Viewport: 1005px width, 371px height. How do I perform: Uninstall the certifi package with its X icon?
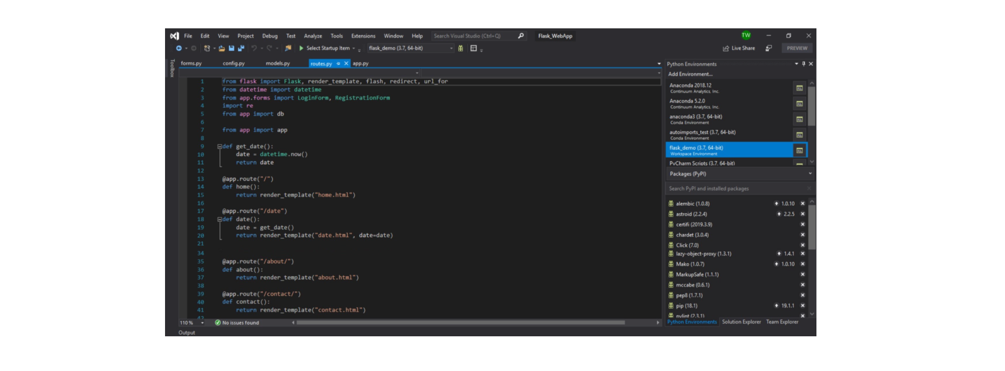click(803, 224)
